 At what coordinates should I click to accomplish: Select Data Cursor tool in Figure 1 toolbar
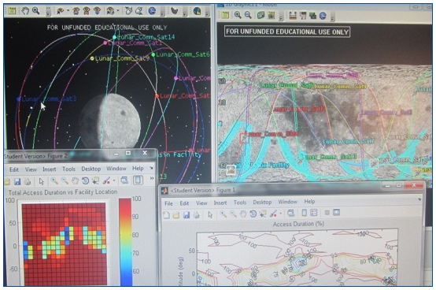[263, 214]
